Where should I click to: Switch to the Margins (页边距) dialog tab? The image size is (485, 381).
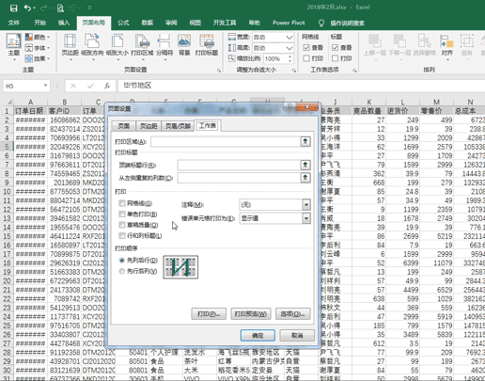(149, 126)
